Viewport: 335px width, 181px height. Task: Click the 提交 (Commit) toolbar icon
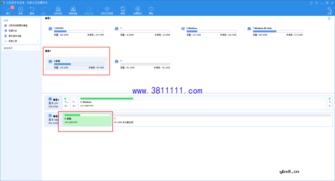8,10
